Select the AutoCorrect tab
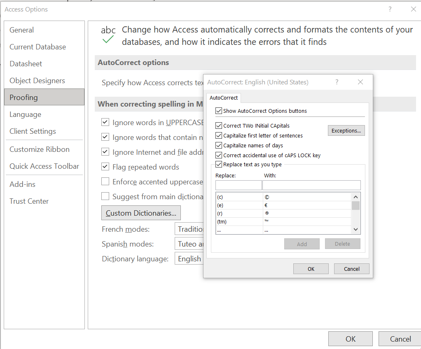The height and width of the screenshot is (349, 421). 224,98
